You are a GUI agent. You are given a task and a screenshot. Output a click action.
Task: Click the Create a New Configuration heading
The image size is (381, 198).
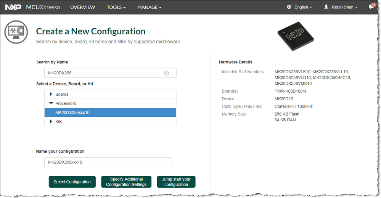pyautogui.click(x=91, y=31)
